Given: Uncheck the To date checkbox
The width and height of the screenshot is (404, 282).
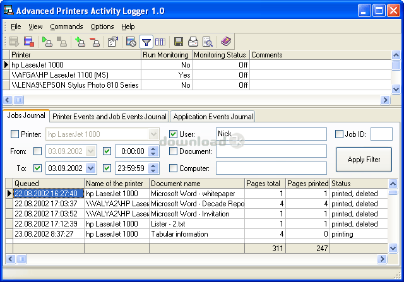Looking at the screenshot, I should pyautogui.click(x=38, y=168).
